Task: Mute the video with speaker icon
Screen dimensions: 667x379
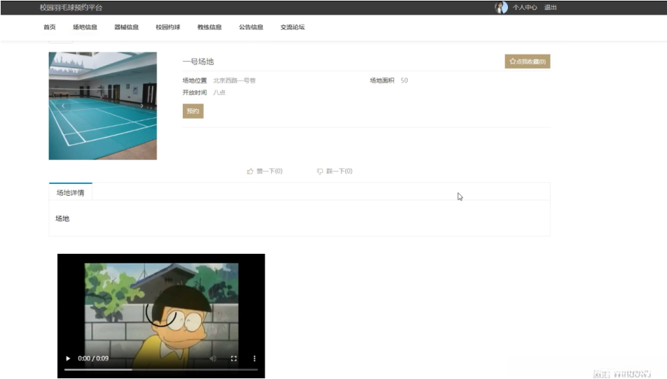Action: coord(213,358)
